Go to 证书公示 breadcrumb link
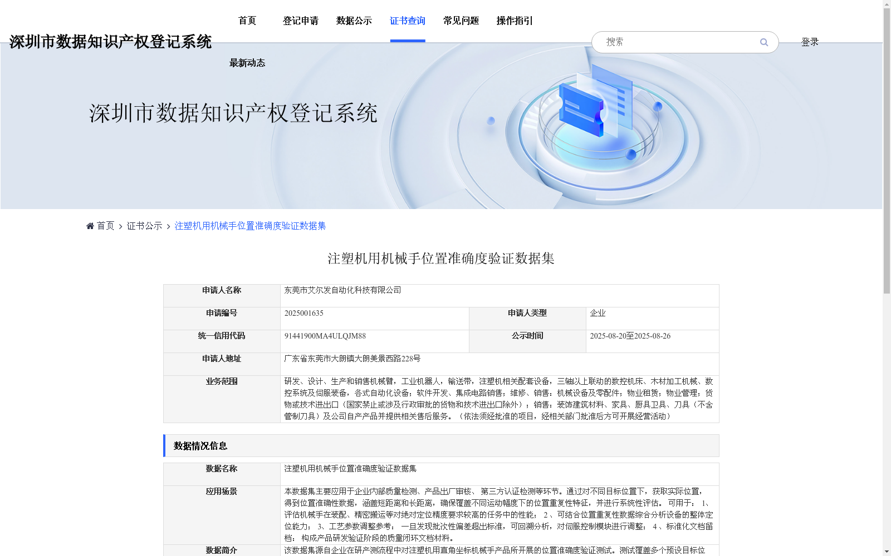This screenshot has height=556, width=891. [x=145, y=226]
